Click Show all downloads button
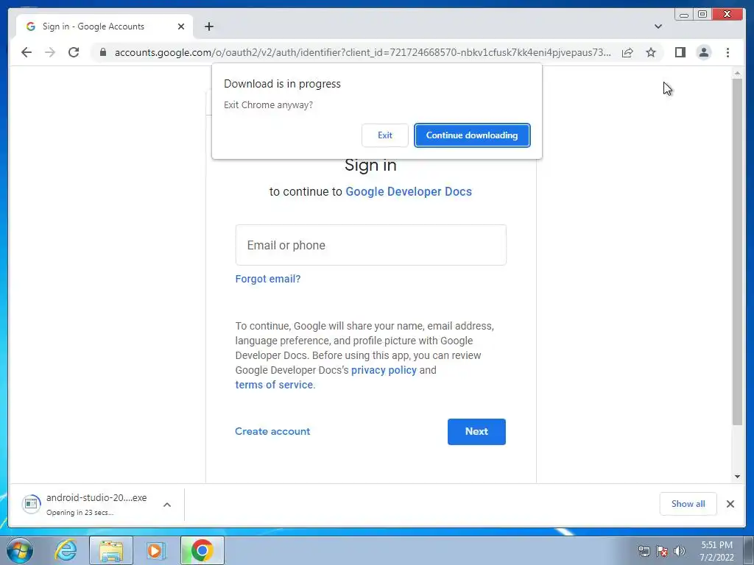This screenshot has height=565, width=754. click(688, 504)
